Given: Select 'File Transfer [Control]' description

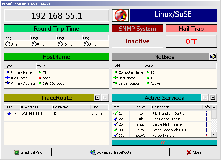Looking at the screenshot, I should [169, 114].
